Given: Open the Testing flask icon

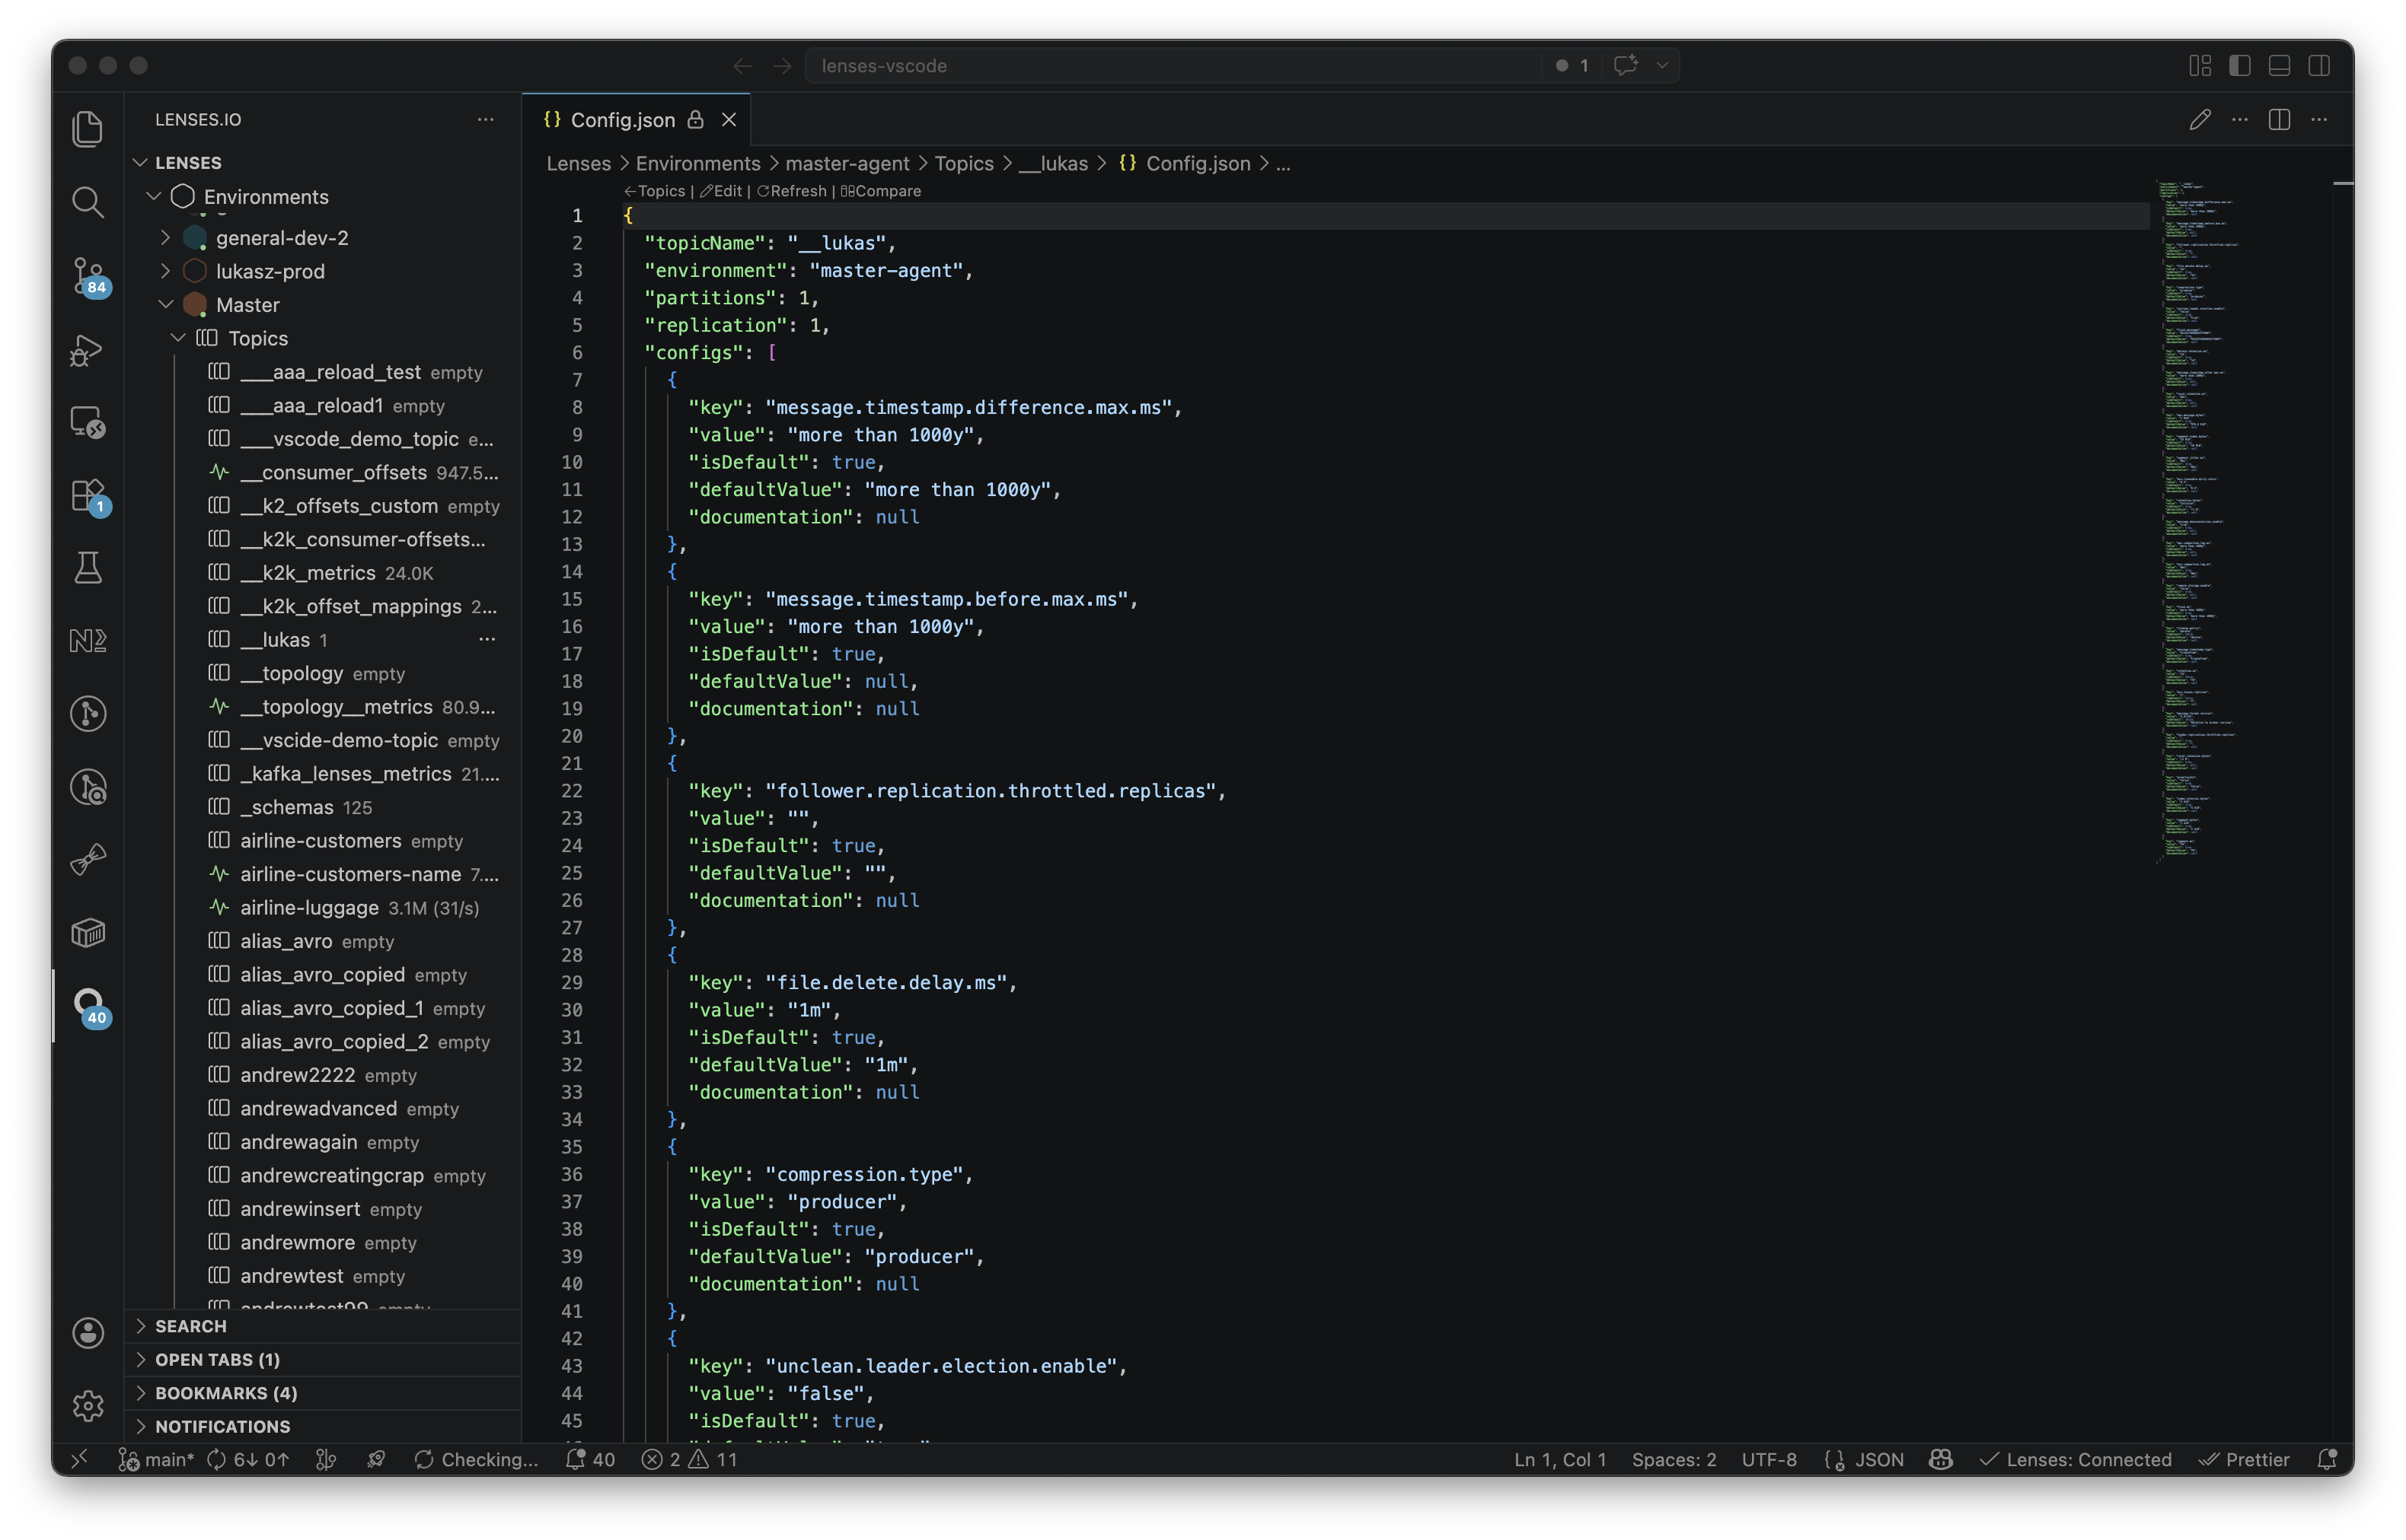Looking at the screenshot, I should [x=88, y=568].
